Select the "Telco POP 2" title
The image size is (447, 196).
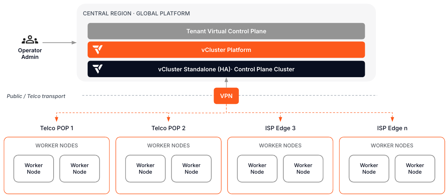(168, 128)
